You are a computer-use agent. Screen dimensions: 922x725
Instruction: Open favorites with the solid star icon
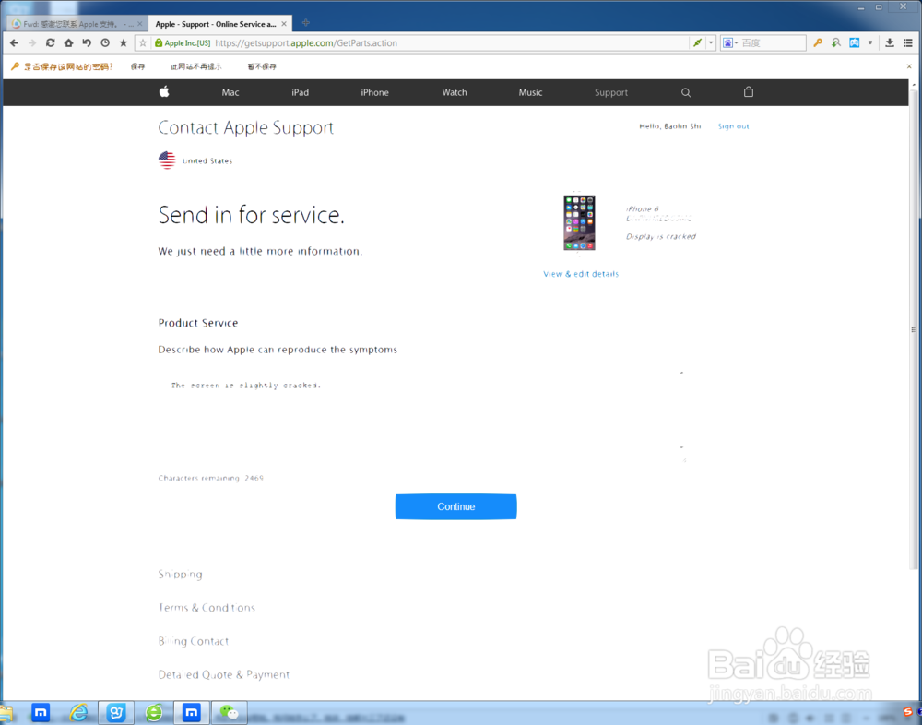point(124,43)
